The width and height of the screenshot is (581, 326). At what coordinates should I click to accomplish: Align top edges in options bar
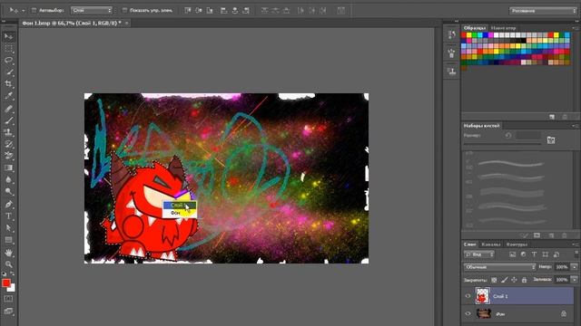point(188,11)
